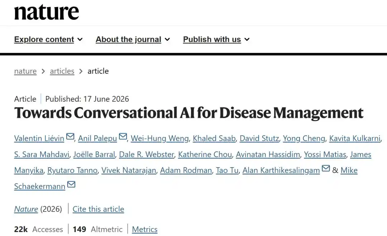The image size is (387, 236).
Task: Open the italic Nature journal link
Action: tap(26, 209)
